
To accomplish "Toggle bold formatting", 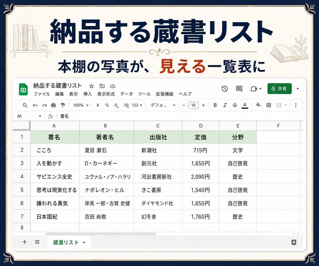I will click(x=215, y=105).
